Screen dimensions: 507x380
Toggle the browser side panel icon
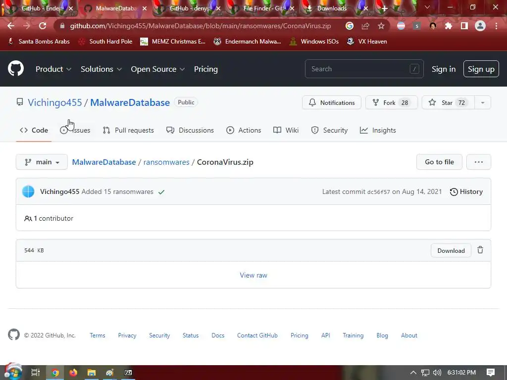[464, 26]
